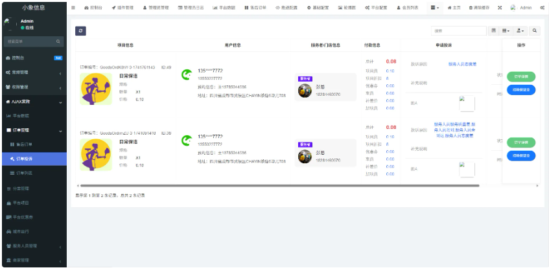Image resolution: width=549 pixels, height=270 pixels.
Task: Open 轮播图 in top navigation
Action: pos(347,8)
